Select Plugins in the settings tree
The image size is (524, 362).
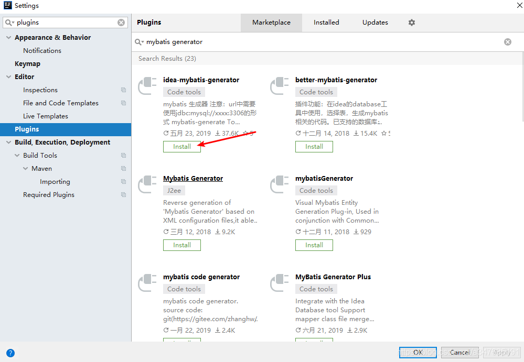point(66,129)
